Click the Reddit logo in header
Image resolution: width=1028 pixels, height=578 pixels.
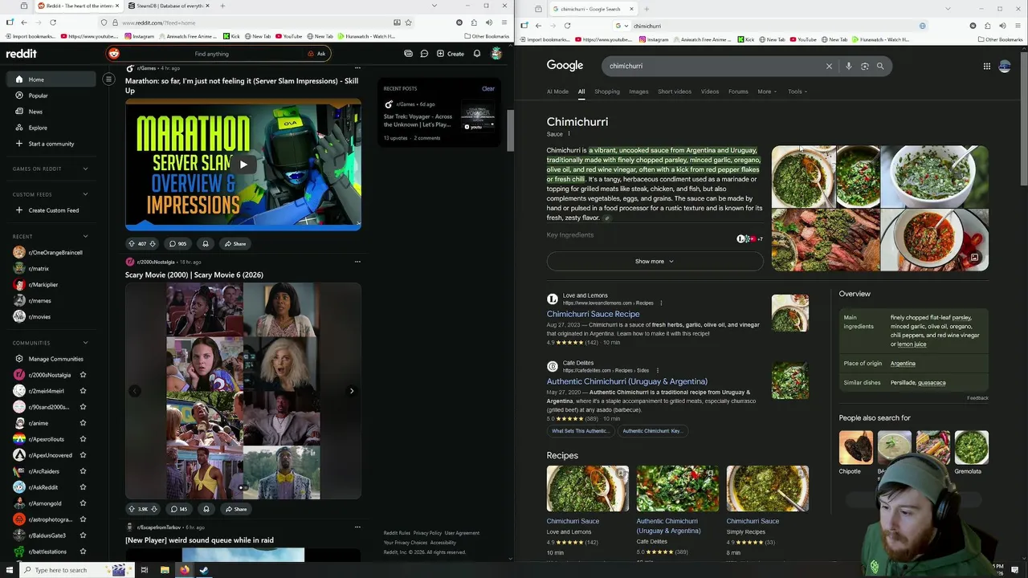(x=22, y=54)
